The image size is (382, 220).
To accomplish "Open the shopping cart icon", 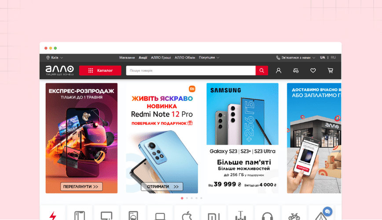I will pos(331,71).
